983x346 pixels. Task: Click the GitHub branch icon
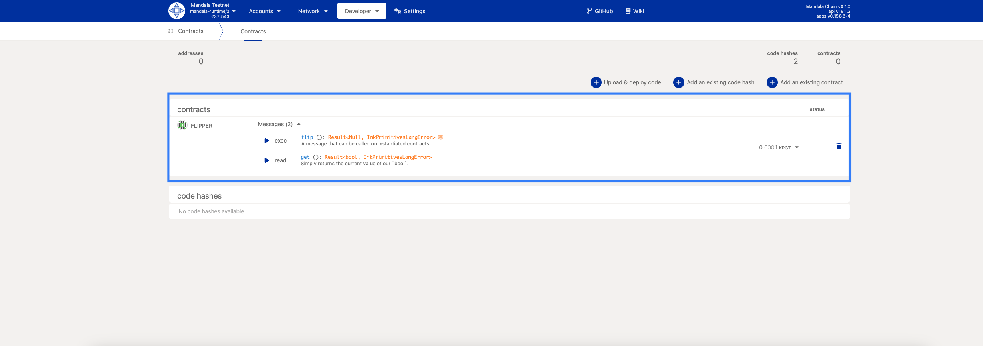589,11
